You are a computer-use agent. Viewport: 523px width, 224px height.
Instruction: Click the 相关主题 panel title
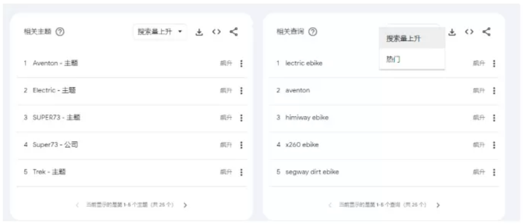click(37, 32)
